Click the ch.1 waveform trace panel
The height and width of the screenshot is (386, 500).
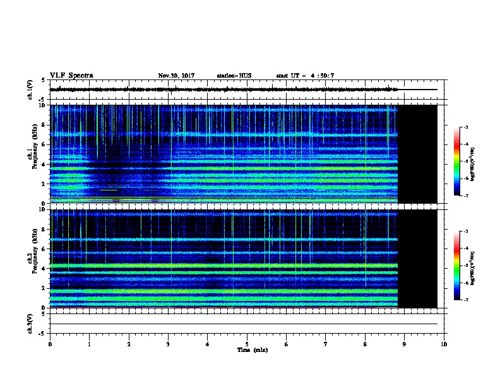pos(247,90)
